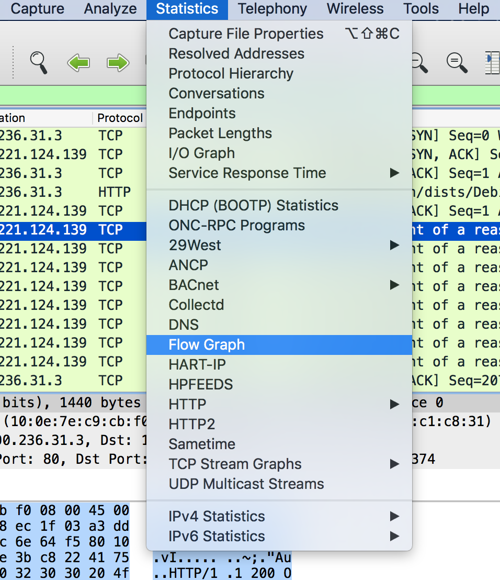This screenshot has height=580, width=500.
Task: Expand the BACnet submenu arrow
Action: point(395,285)
